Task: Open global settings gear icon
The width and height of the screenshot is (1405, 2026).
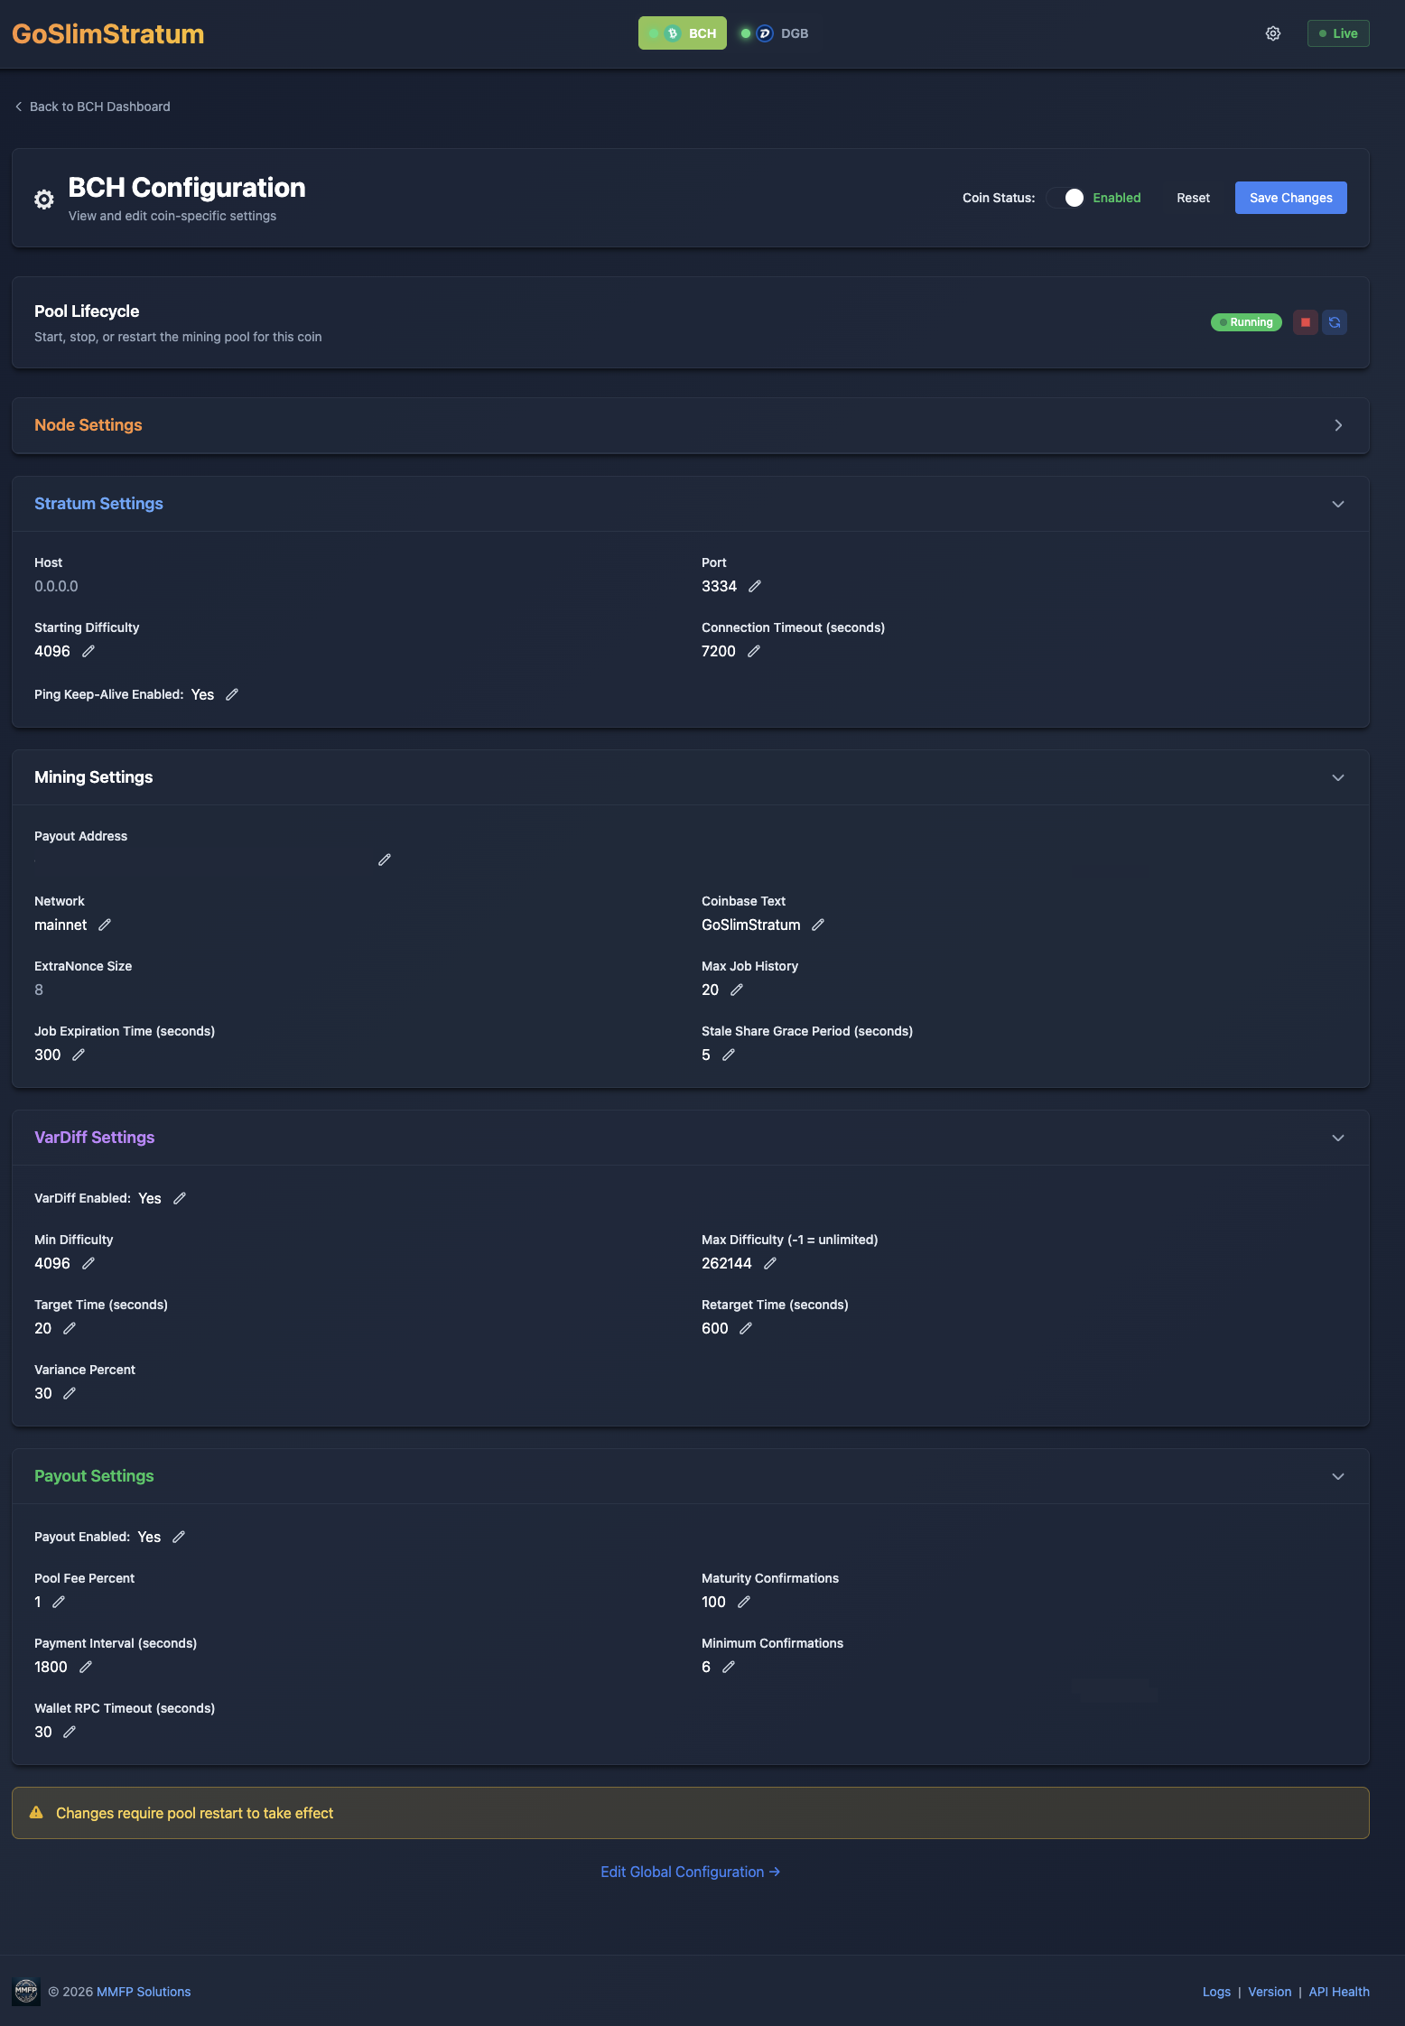Action: click(1273, 33)
